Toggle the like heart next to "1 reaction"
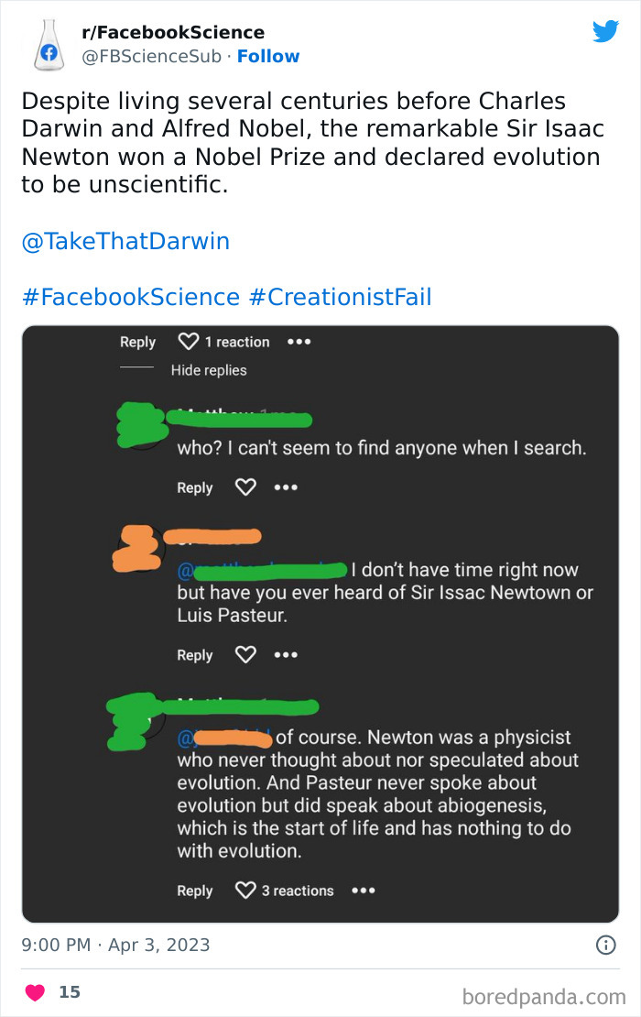Image resolution: width=641 pixels, height=1017 pixels. (188, 341)
